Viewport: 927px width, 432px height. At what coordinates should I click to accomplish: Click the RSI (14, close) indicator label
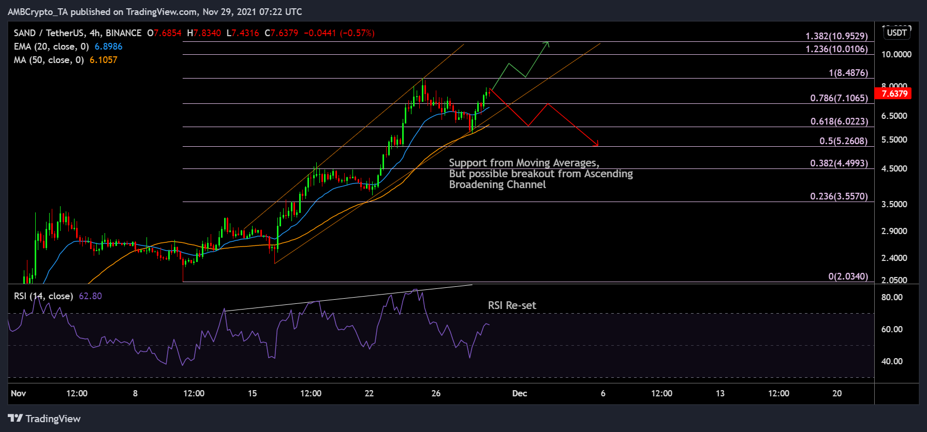tap(43, 296)
